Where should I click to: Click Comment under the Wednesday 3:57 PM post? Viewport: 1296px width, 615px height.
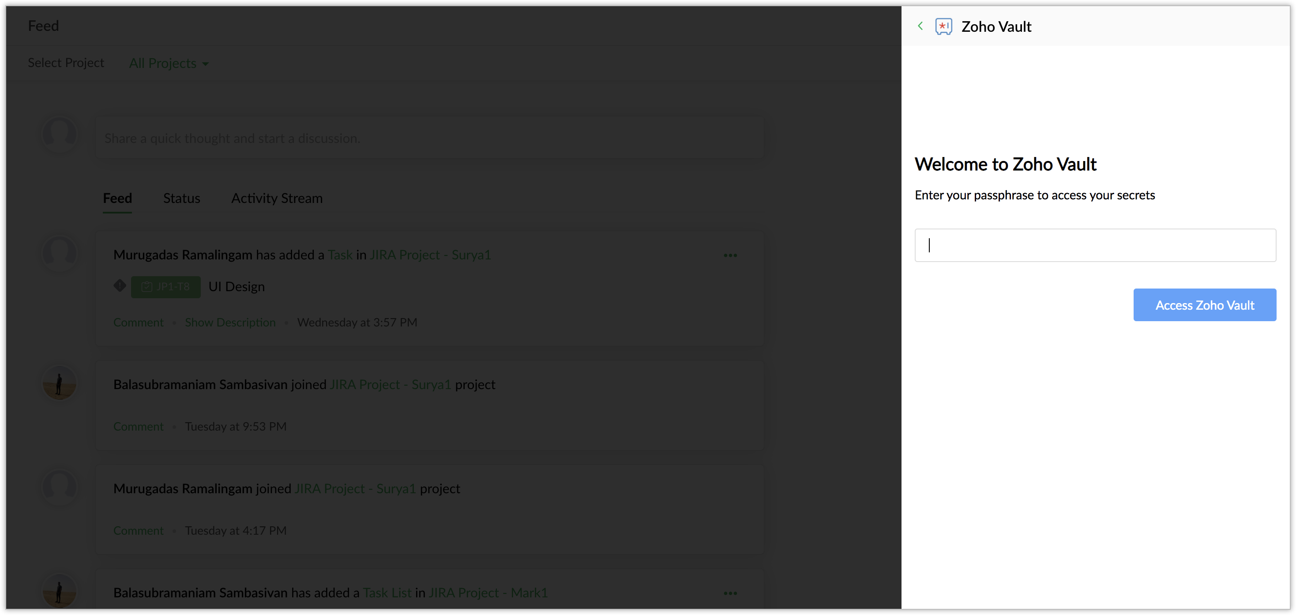[x=139, y=322]
